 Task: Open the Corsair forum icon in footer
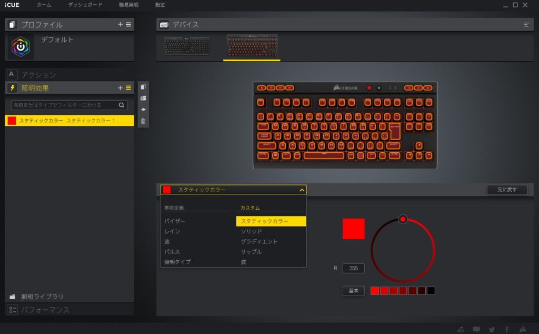click(x=461, y=329)
